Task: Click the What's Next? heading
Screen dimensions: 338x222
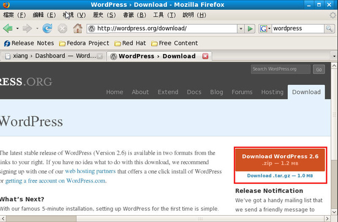Action: pos(22,199)
